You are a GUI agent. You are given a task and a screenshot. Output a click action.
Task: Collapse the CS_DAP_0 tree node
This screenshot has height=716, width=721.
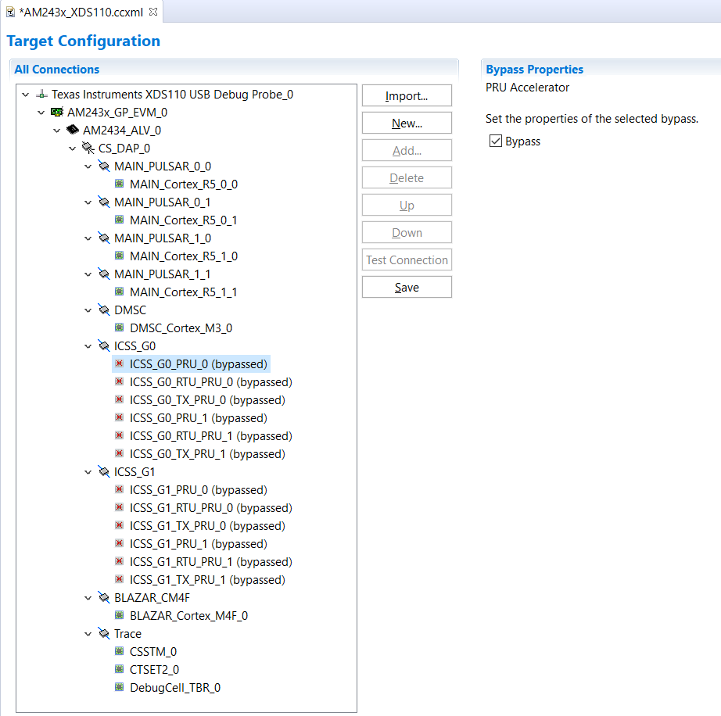click(x=73, y=149)
